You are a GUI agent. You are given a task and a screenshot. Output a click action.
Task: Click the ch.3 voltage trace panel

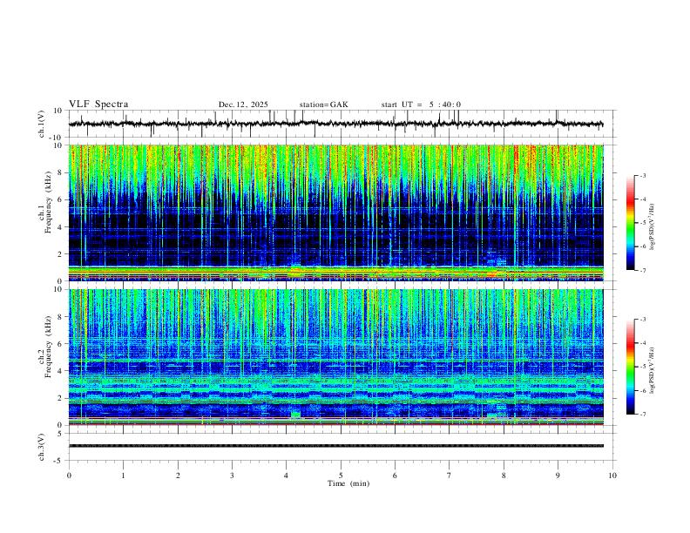click(340, 447)
